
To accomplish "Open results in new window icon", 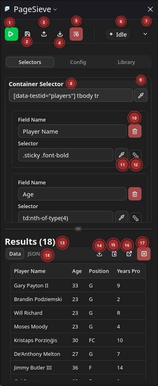I will 129,254.
